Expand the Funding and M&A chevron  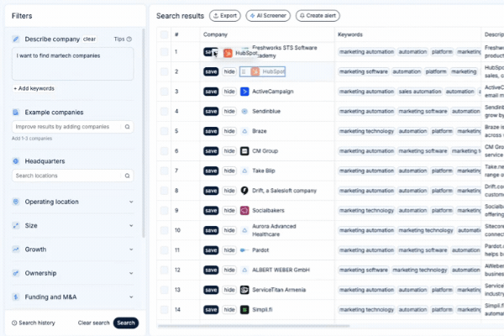tap(131, 297)
